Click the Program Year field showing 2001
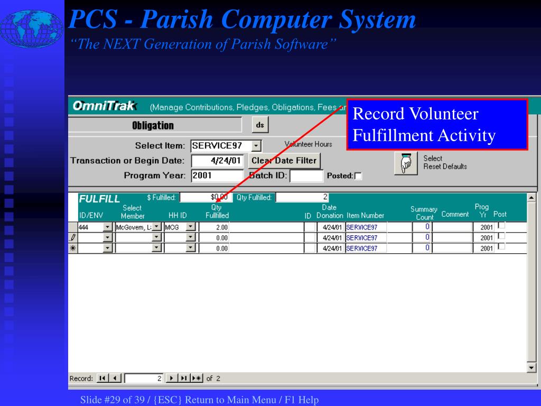Screen dimensions: 541x406 click(x=217, y=176)
